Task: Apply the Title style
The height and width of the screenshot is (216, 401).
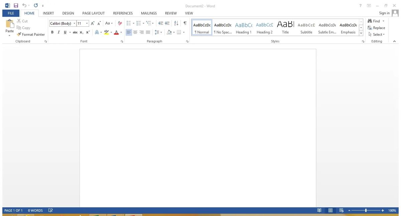Action: (285, 28)
